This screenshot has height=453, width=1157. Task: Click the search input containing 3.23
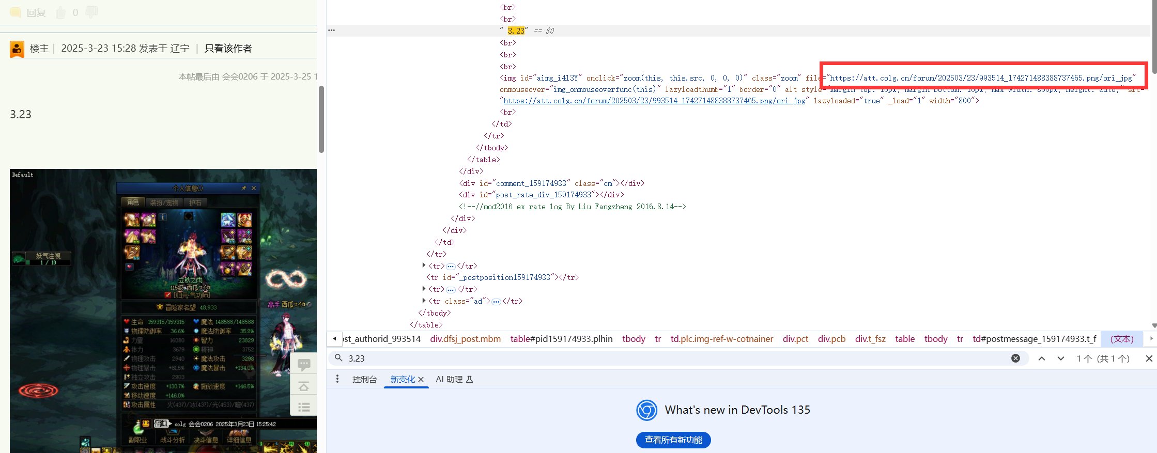677,358
